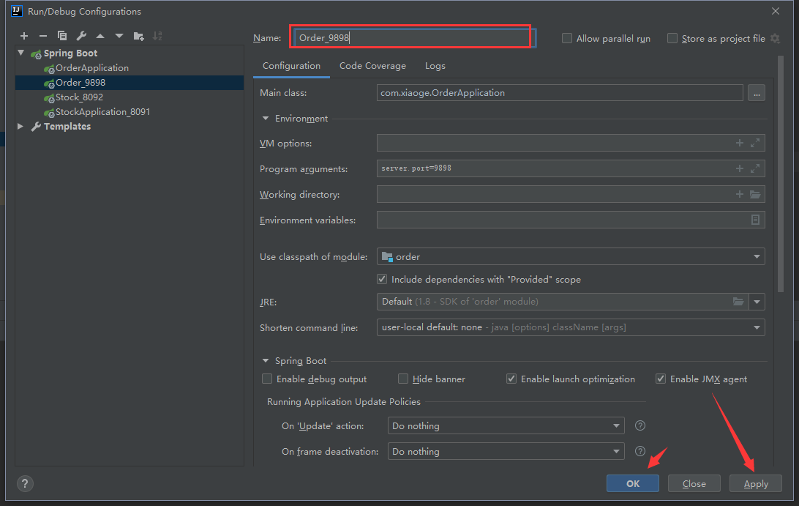Edit Environment variables list icon

coord(755,220)
